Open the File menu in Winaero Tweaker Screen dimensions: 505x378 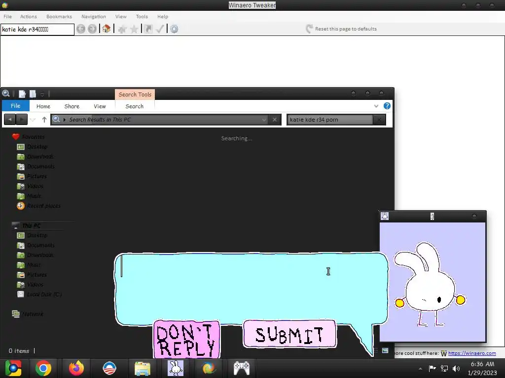(x=7, y=16)
